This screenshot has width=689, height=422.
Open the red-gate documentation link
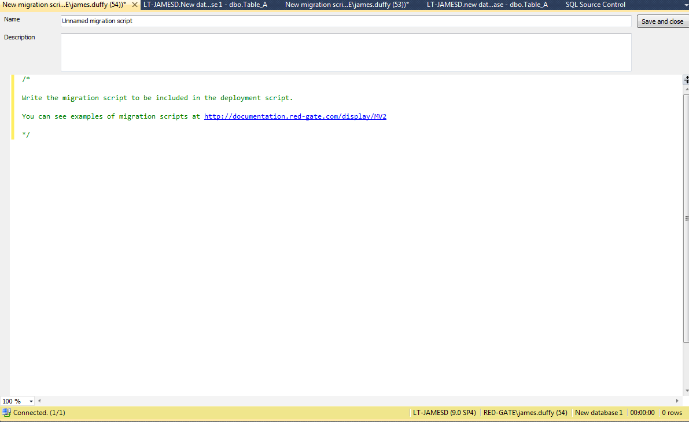pos(295,116)
